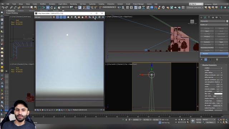The width and height of the screenshot is (229, 129).
Task: Toggle the Angle Snap icon
Action: pyautogui.click(x=88, y=8)
